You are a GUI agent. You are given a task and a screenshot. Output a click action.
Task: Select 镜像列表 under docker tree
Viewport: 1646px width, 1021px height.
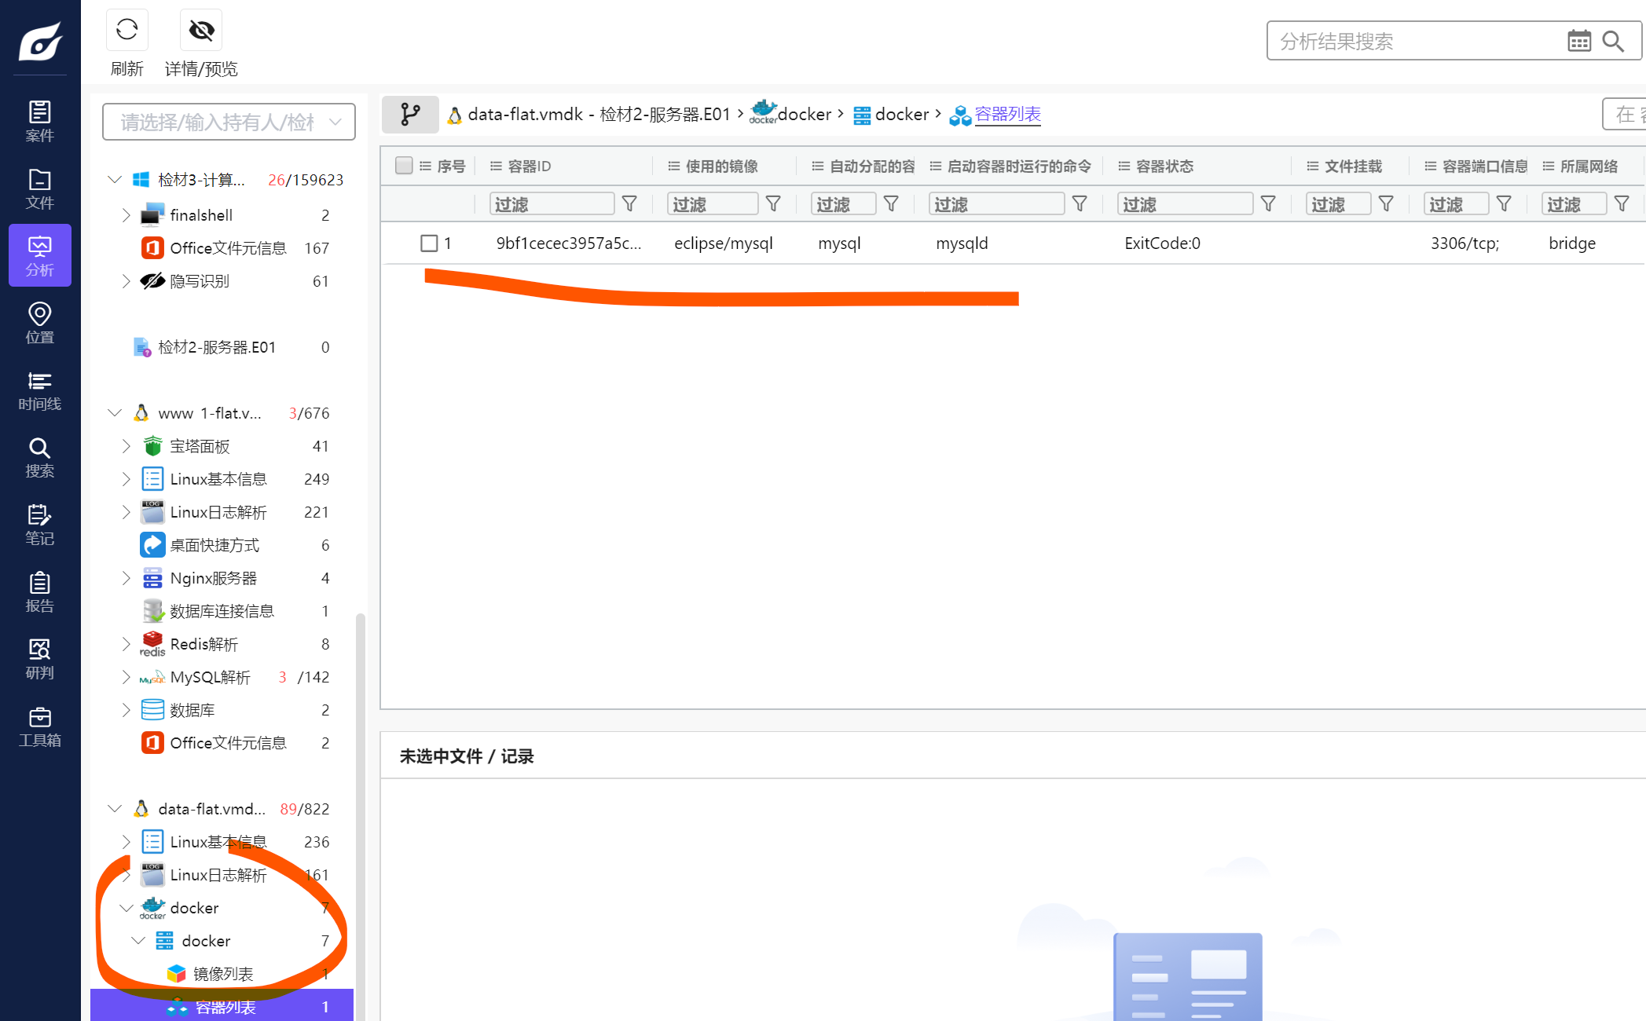tap(223, 974)
